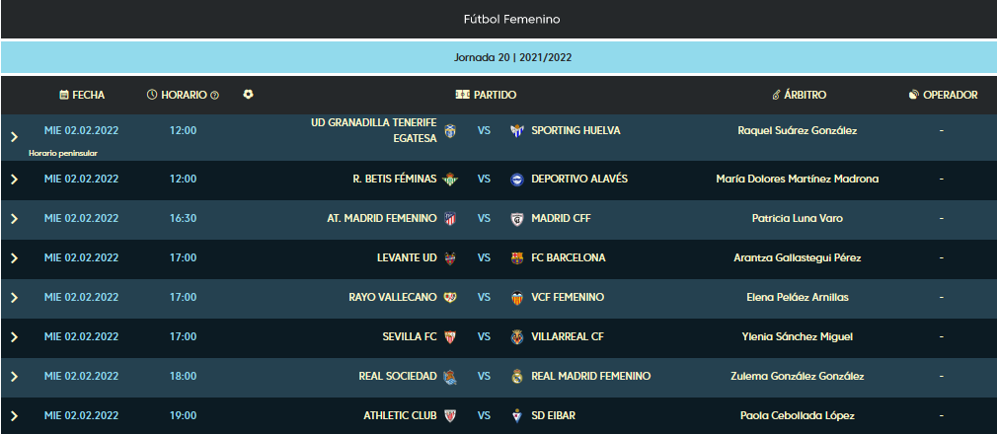The width and height of the screenshot is (997, 434).
Task: Click the Rayo Vallecano crest icon
Action: pyautogui.click(x=449, y=297)
